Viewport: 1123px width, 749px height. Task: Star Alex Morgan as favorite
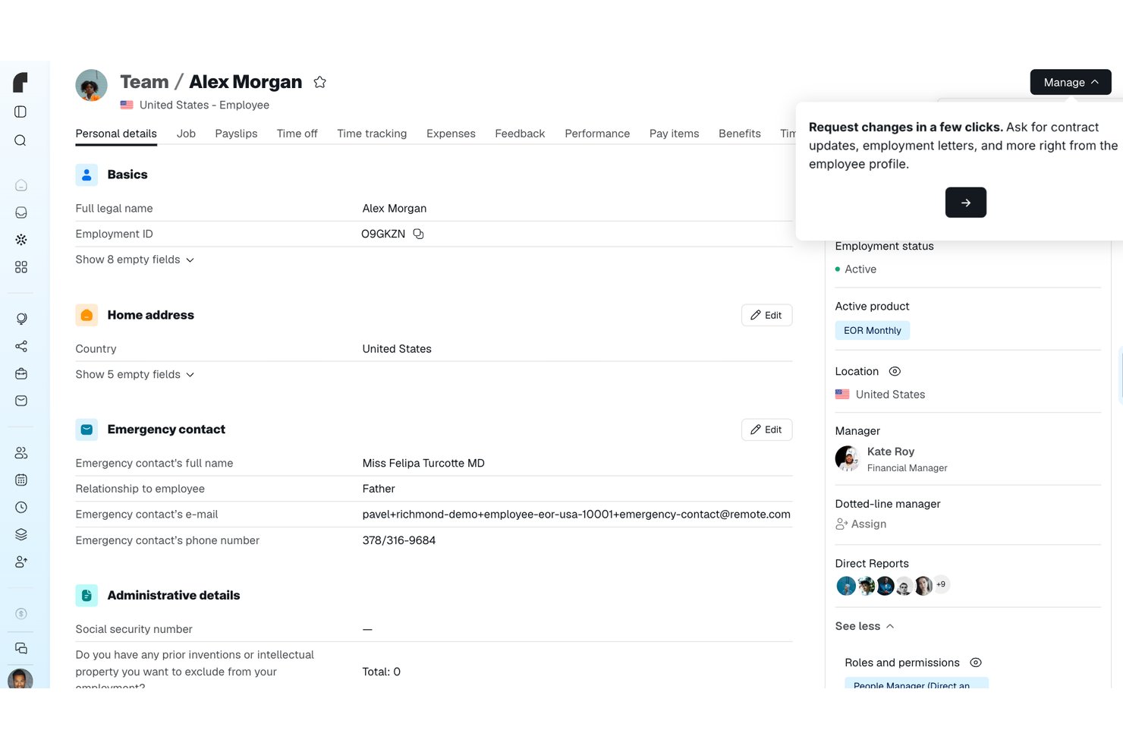[320, 82]
